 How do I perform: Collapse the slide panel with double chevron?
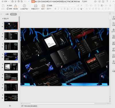(x=1, y=14)
